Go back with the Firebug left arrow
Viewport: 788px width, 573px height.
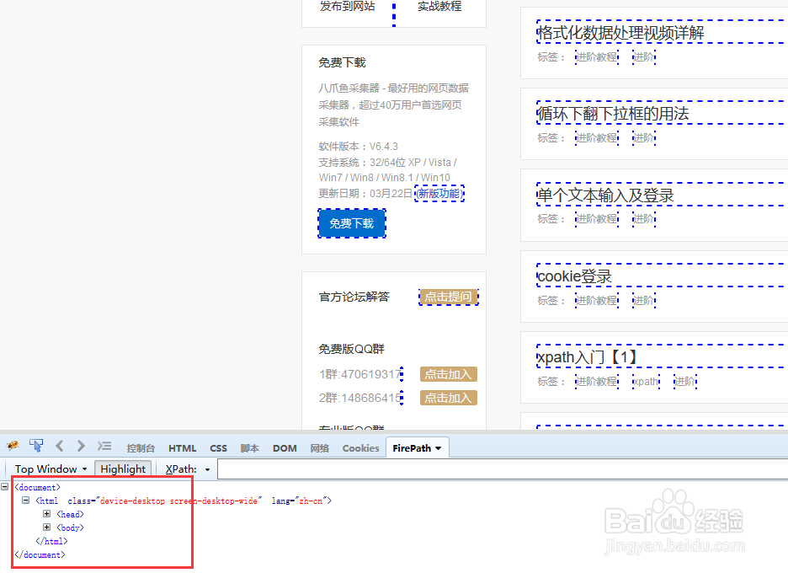pos(60,446)
